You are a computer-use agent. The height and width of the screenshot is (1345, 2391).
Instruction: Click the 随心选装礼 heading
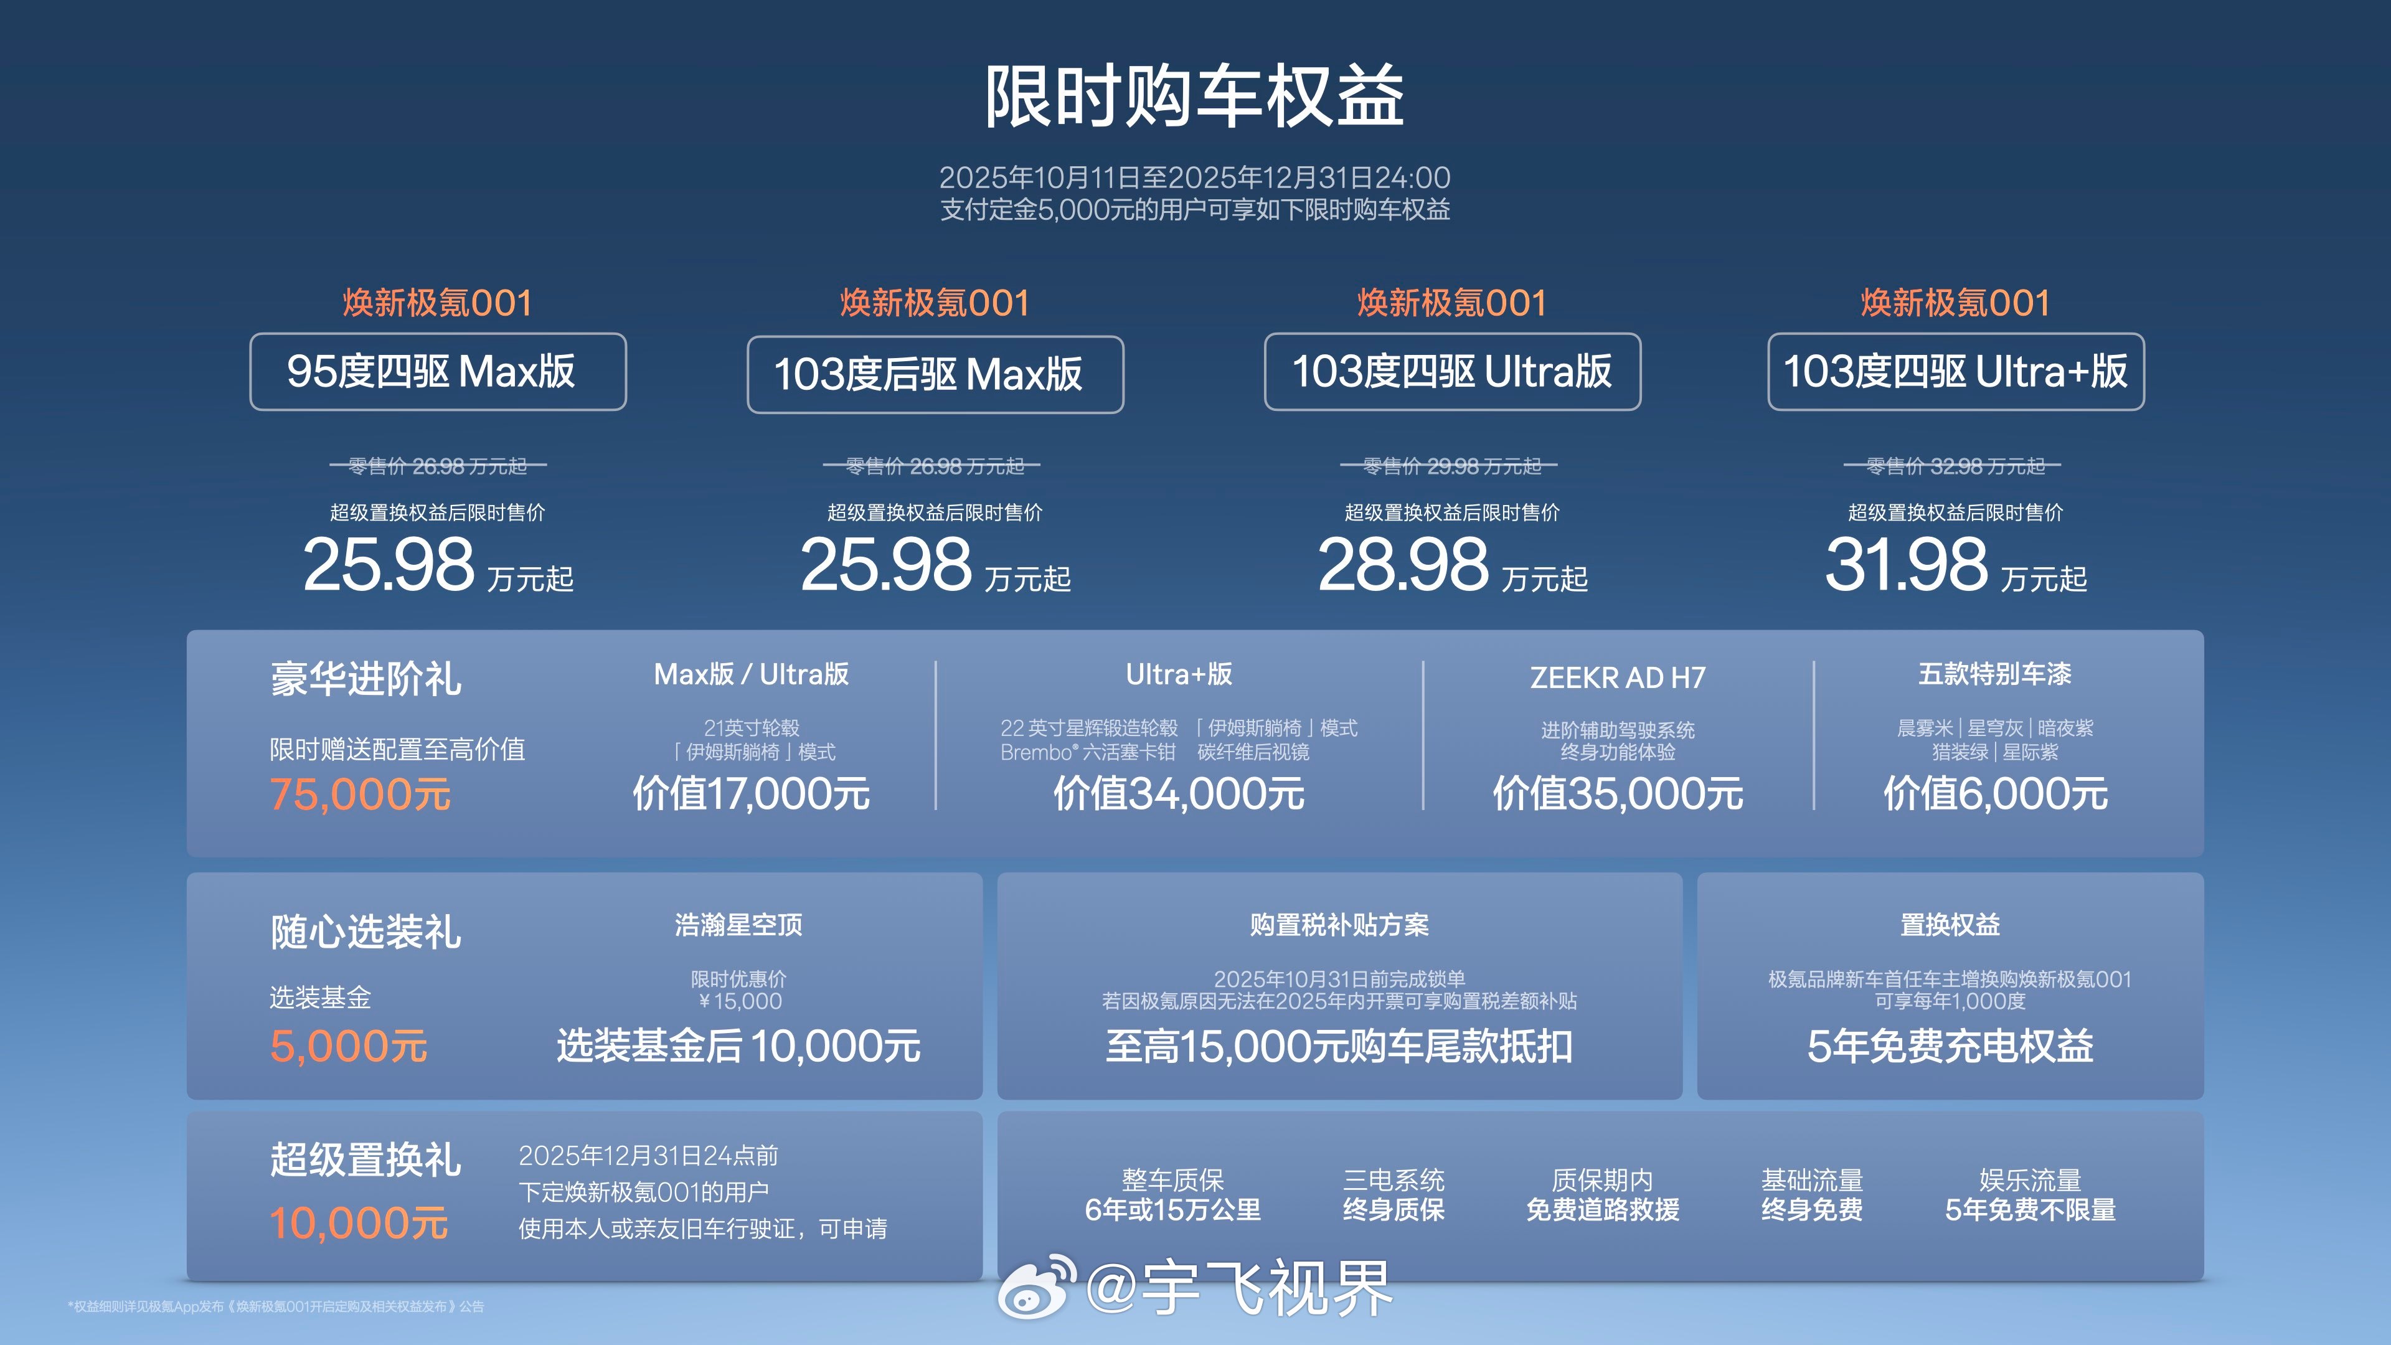pyautogui.click(x=365, y=932)
